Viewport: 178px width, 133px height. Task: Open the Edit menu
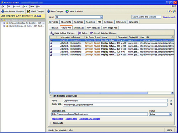[8, 6]
